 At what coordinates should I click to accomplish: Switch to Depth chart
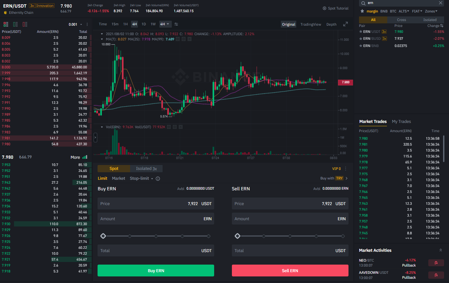coord(331,24)
